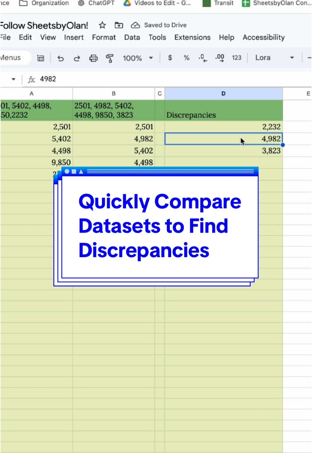Star this spreadsheet as favorite

(x=102, y=25)
